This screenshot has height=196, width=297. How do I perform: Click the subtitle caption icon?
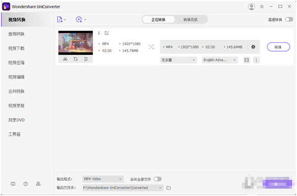click(x=246, y=60)
